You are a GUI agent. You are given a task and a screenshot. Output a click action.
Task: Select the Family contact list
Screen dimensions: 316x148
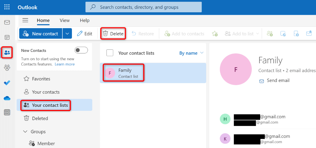[x=125, y=73]
